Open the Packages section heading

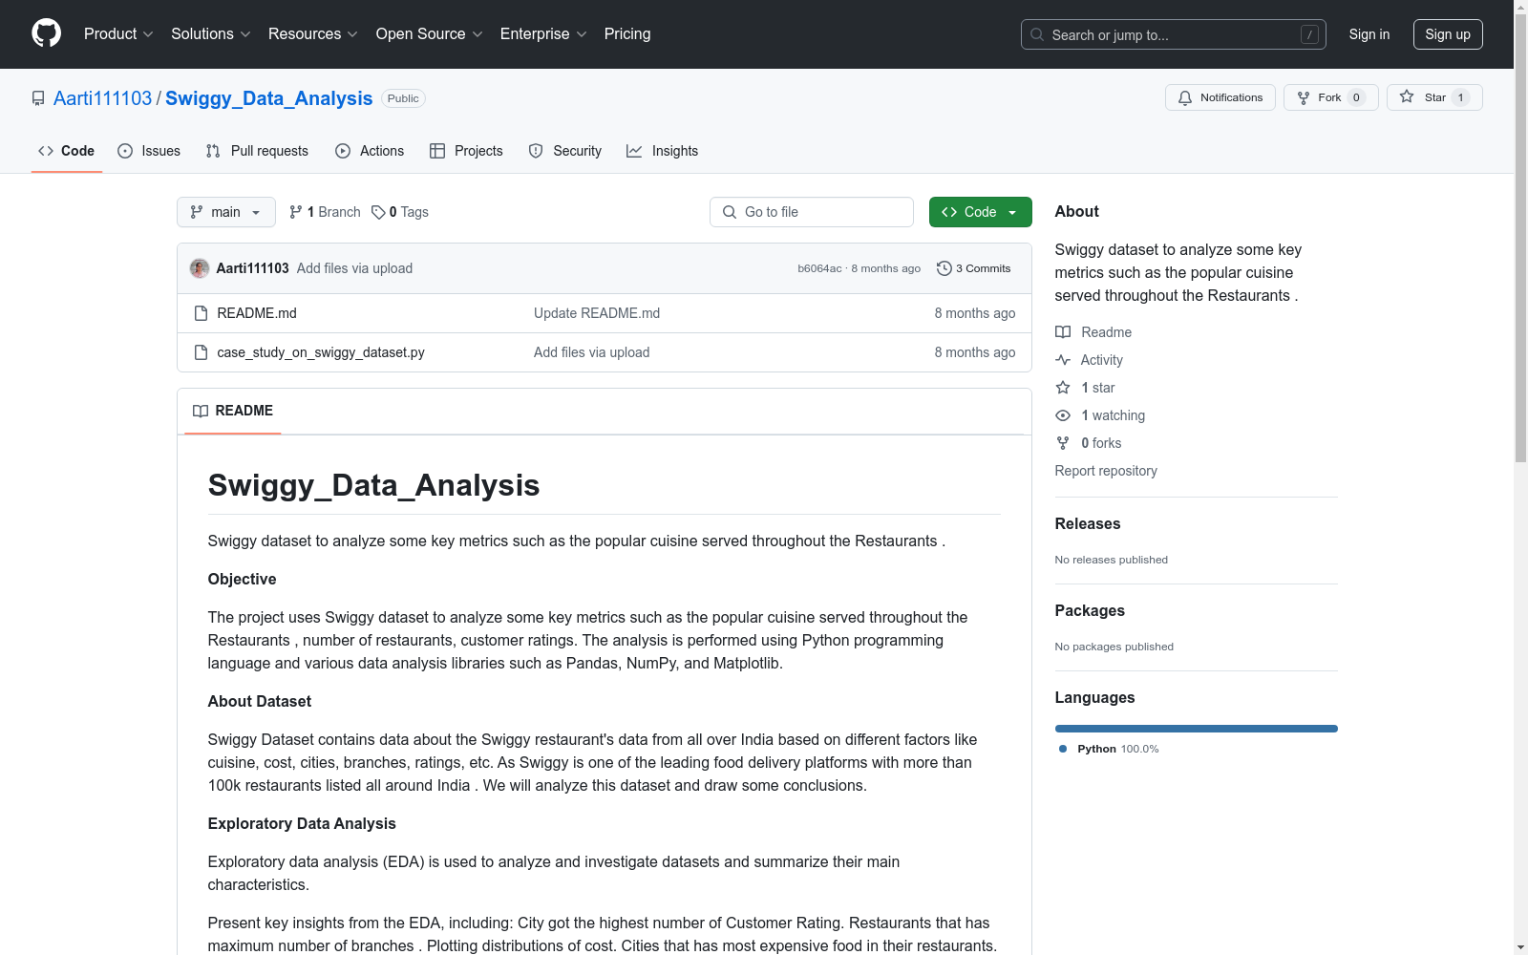(1090, 610)
